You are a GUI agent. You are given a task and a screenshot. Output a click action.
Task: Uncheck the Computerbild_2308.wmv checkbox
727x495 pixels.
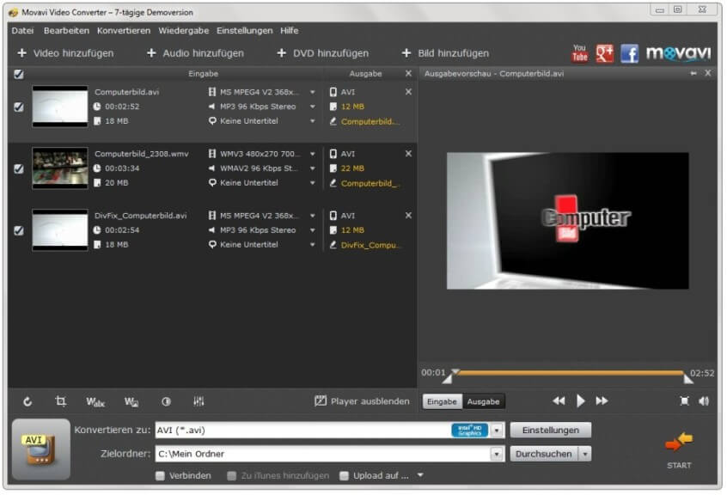point(19,168)
